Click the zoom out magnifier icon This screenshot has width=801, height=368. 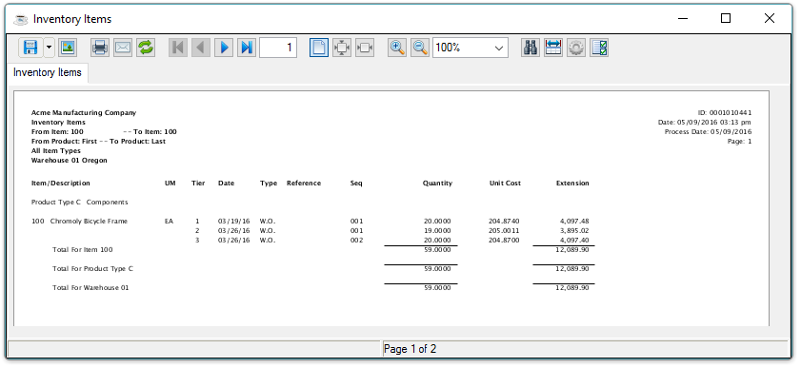click(x=420, y=48)
